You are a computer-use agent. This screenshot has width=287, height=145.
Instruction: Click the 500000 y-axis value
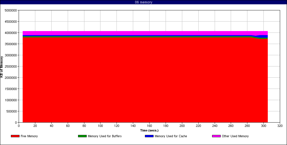12,111
